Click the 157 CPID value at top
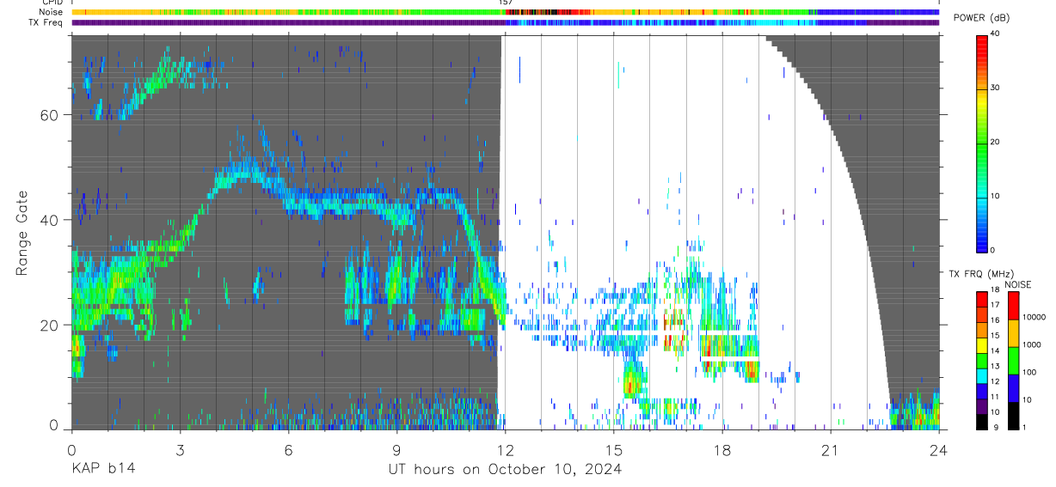 pos(505,3)
